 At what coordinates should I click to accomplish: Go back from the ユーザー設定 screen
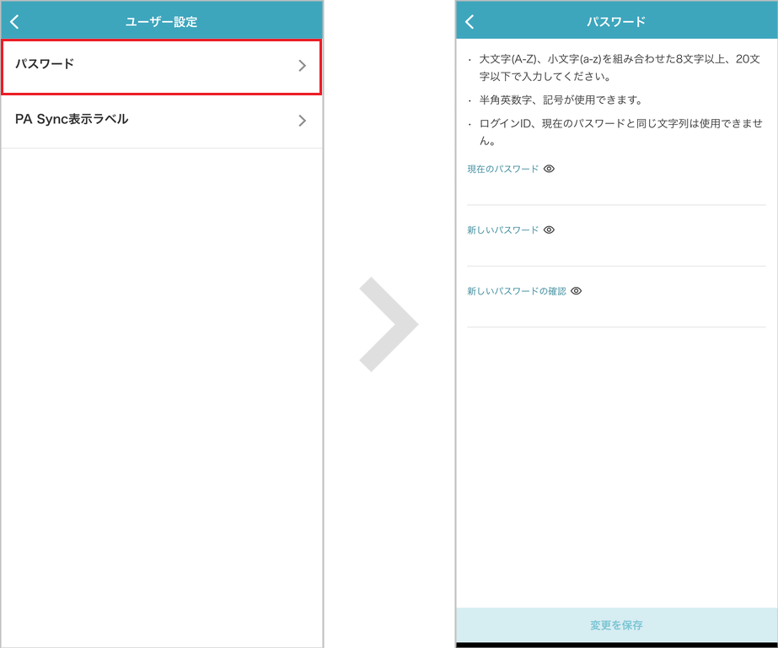15,22
